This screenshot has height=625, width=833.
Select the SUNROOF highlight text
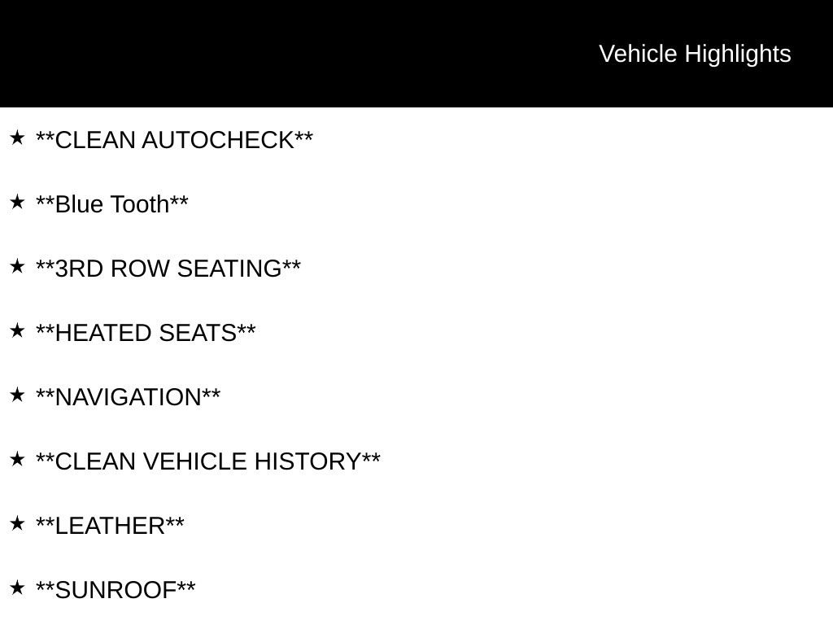point(116,590)
